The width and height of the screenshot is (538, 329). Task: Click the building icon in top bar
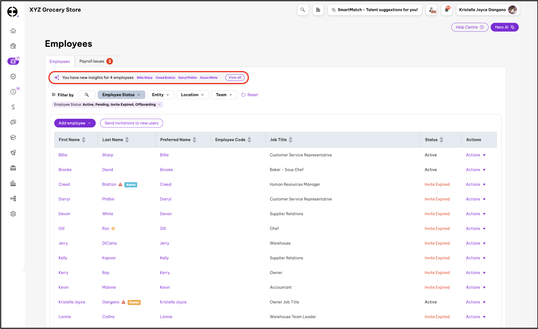(x=318, y=10)
